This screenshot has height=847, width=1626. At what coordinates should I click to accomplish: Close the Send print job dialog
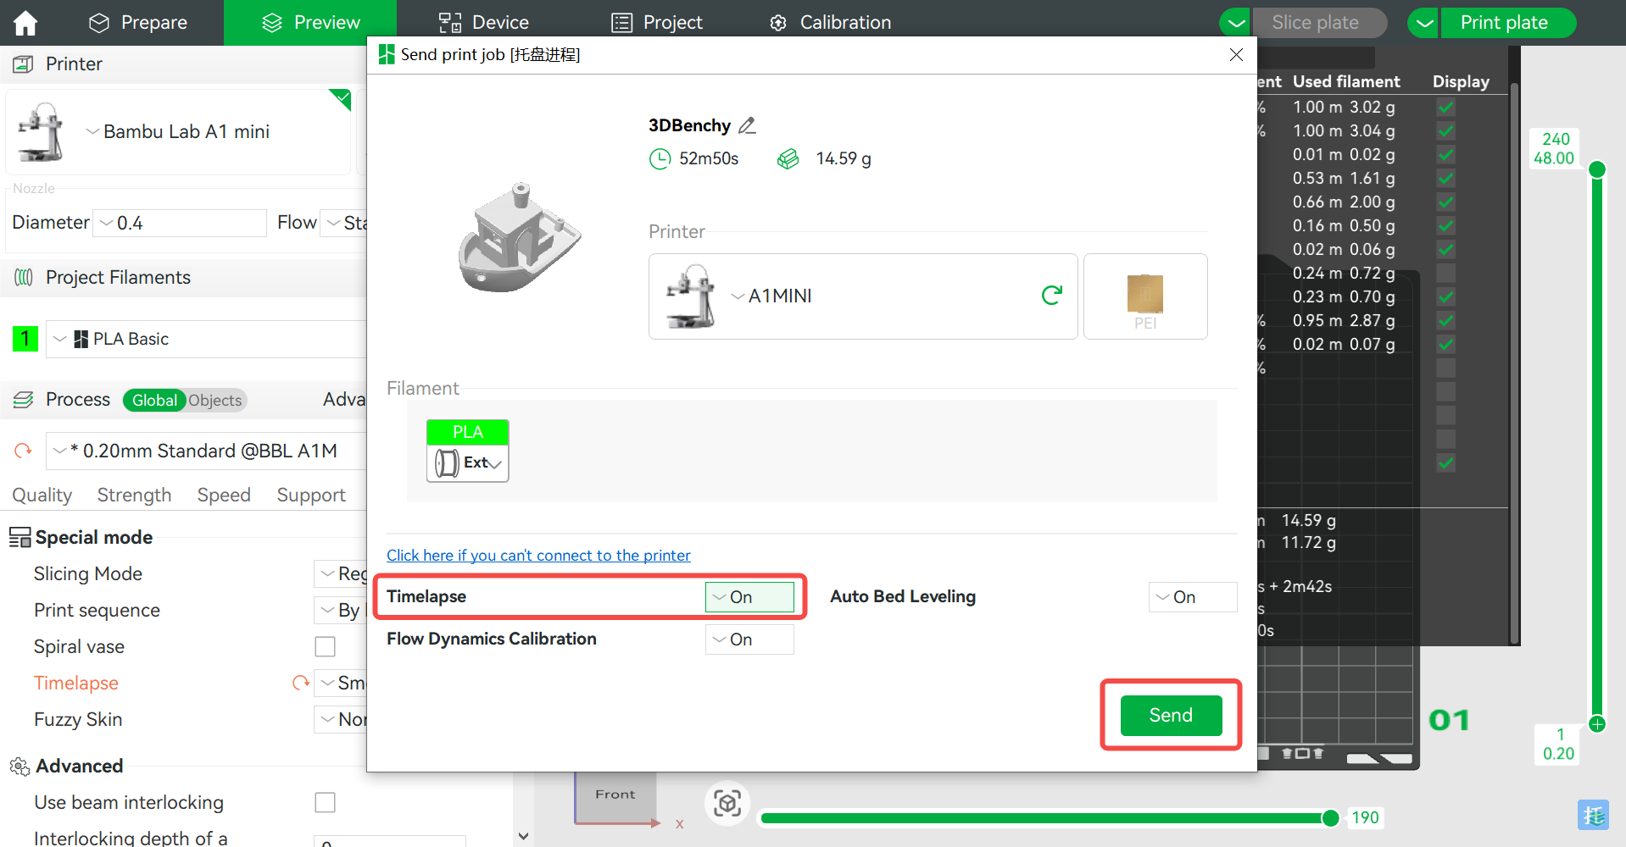click(1236, 54)
